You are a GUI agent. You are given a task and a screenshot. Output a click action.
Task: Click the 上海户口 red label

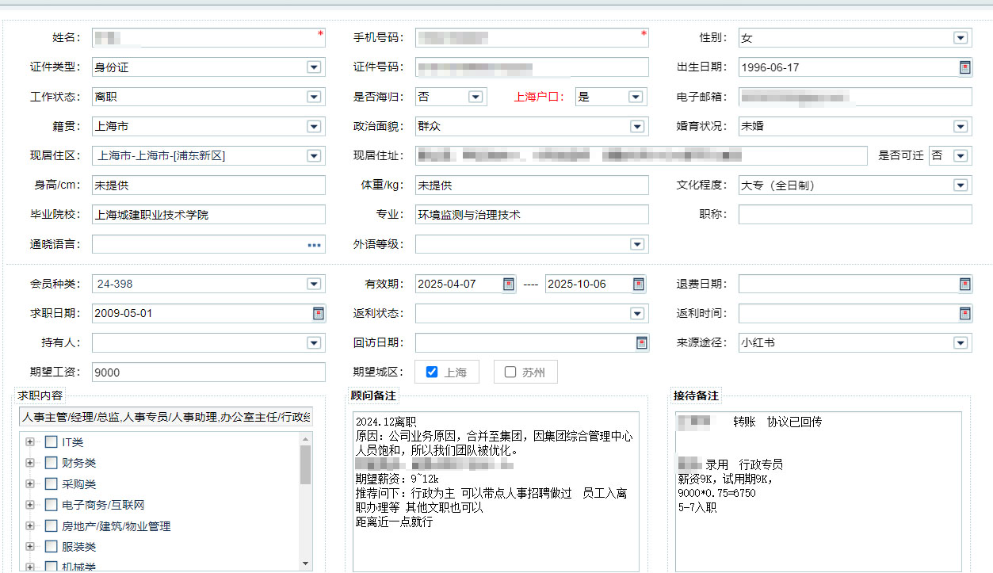click(x=539, y=97)
